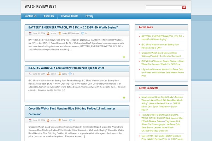Screen dimensions: 212x141
Task: Click the Recent Comments widget heading
Action: 148,88
